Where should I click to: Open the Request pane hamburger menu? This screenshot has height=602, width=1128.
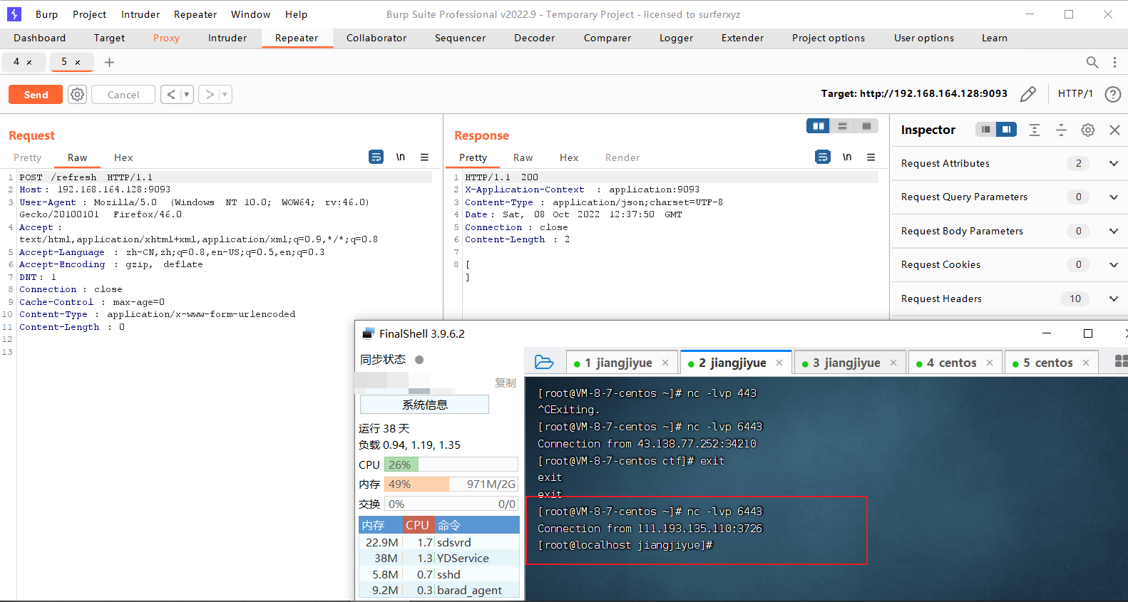[424, 157]
